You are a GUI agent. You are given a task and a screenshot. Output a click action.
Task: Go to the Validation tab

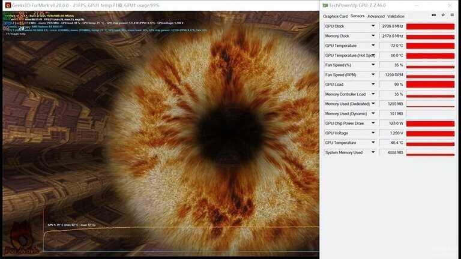[396, 16]
